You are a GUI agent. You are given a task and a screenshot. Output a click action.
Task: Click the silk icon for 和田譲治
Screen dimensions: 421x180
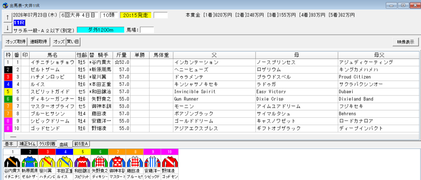click(x=82, y=161)
